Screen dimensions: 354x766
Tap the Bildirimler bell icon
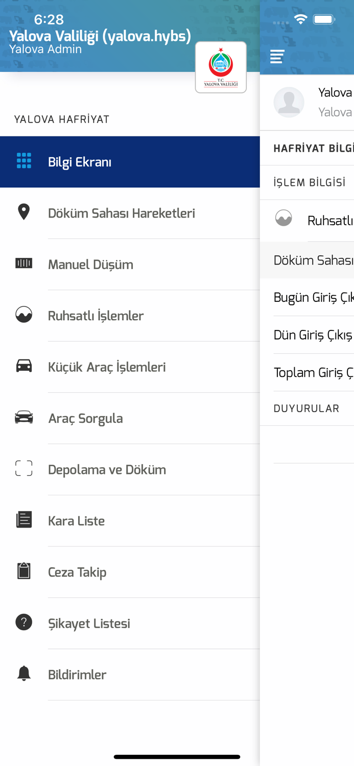23,673
